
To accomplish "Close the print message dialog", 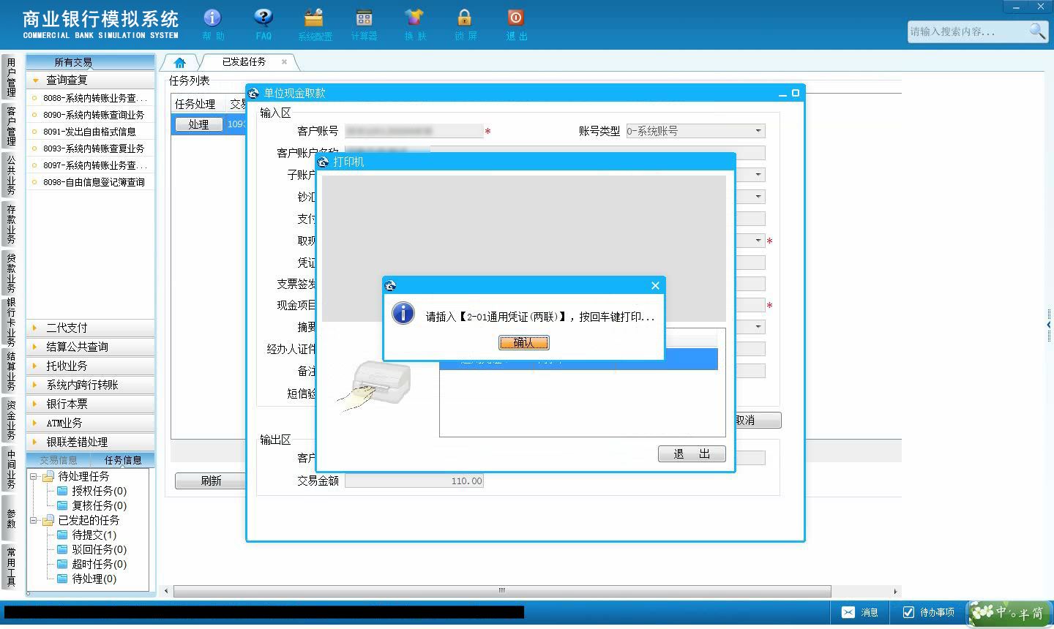I will coord(655,285).
